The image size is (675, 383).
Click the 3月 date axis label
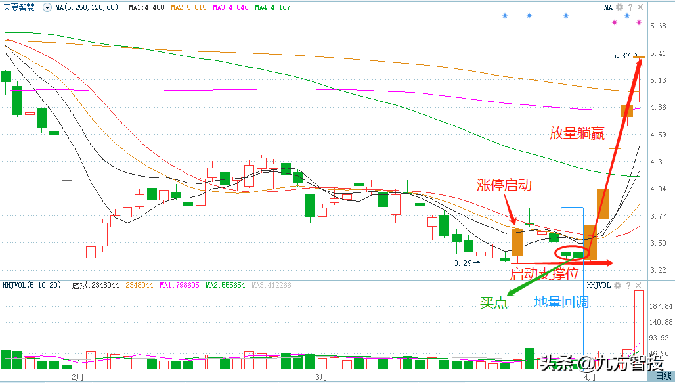pyautogui.click(x=320, y=377)
